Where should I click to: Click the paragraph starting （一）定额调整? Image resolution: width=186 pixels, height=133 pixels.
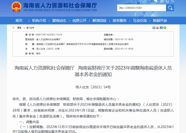[93, 129]
